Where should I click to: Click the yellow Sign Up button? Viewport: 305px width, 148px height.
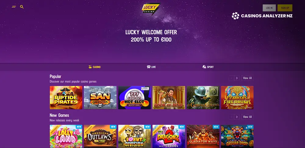285,8
